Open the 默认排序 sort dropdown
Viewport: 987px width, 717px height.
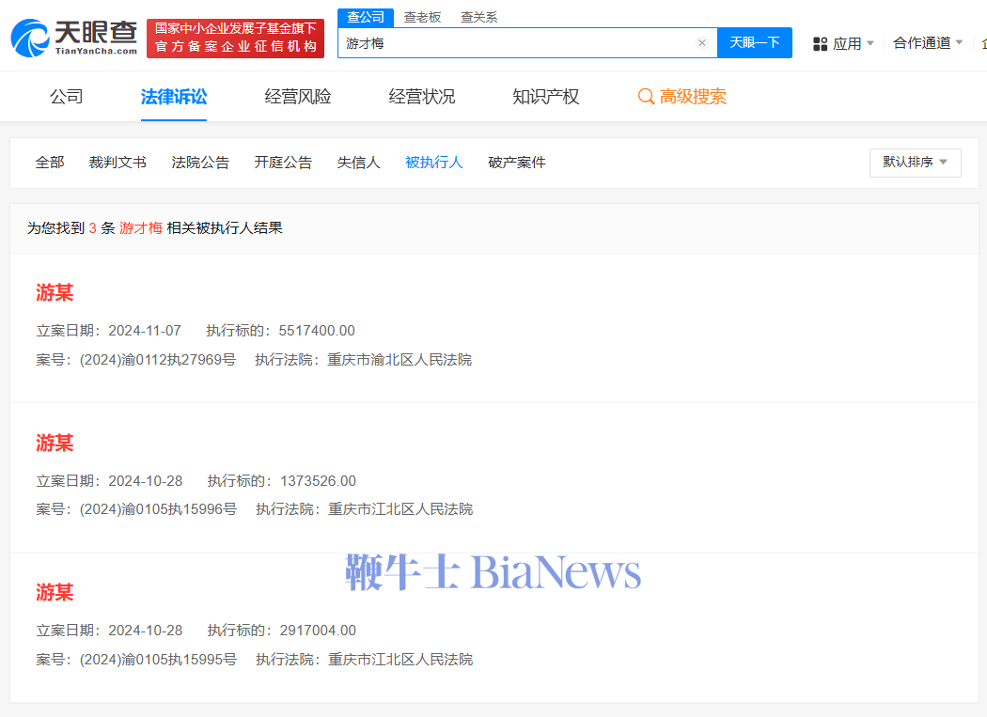pyautogui.click(x=916, y=163)
